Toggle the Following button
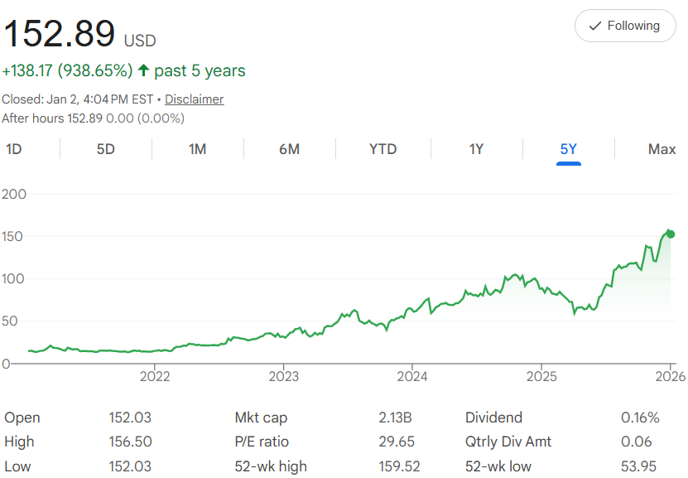The width and height of the screenshot is (688, 478). coord(624,27)
